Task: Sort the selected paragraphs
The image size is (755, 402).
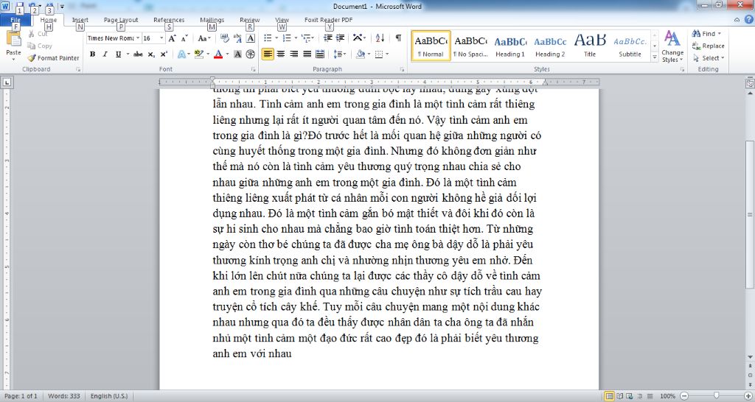Action: [380, 38]
